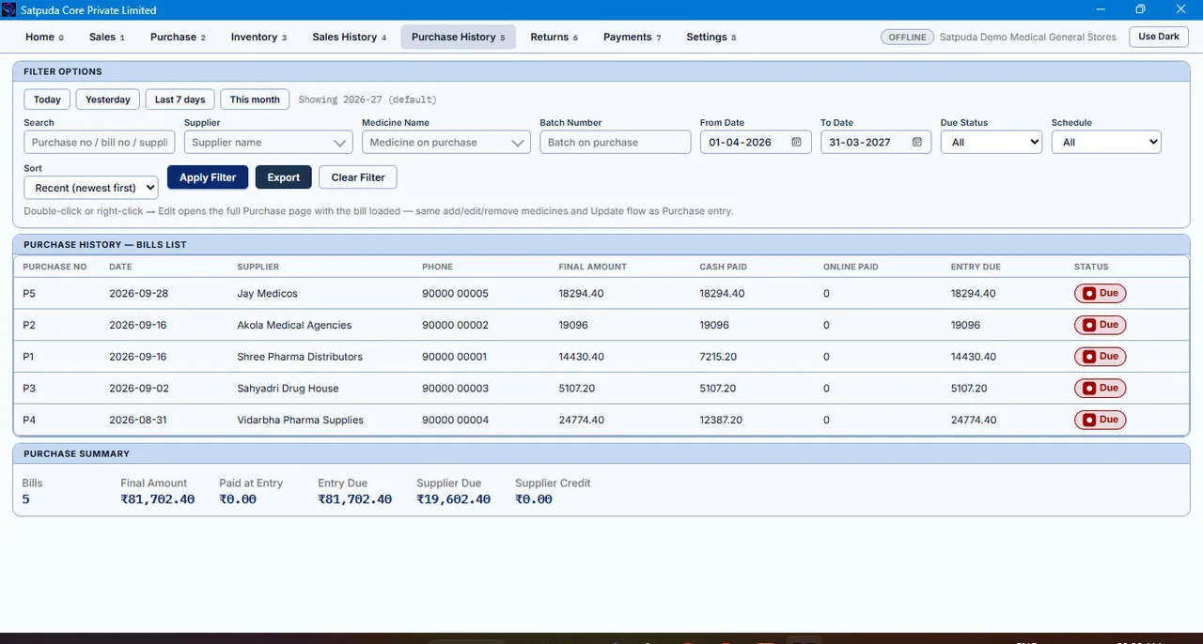Click the FINAL AMOUNT column header
Viewport: 1203px width, 644px height.
pyautogui.click(x=592, y=267)
